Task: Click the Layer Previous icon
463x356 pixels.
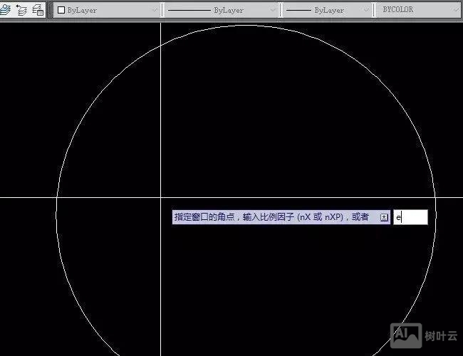Action: pos(21,10)
